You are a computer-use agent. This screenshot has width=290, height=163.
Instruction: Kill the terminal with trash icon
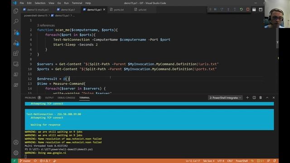(261, 98)
